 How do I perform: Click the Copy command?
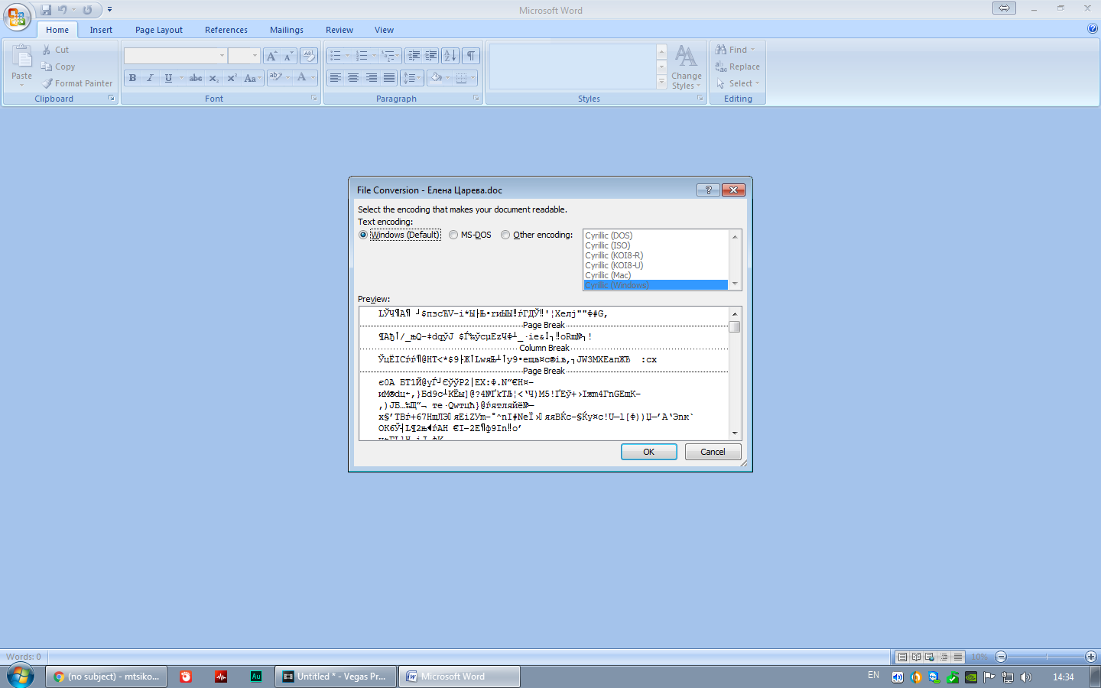(x=58, y=67)
